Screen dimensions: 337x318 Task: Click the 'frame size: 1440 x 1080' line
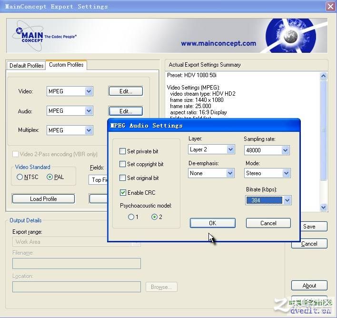click(197, 100)
